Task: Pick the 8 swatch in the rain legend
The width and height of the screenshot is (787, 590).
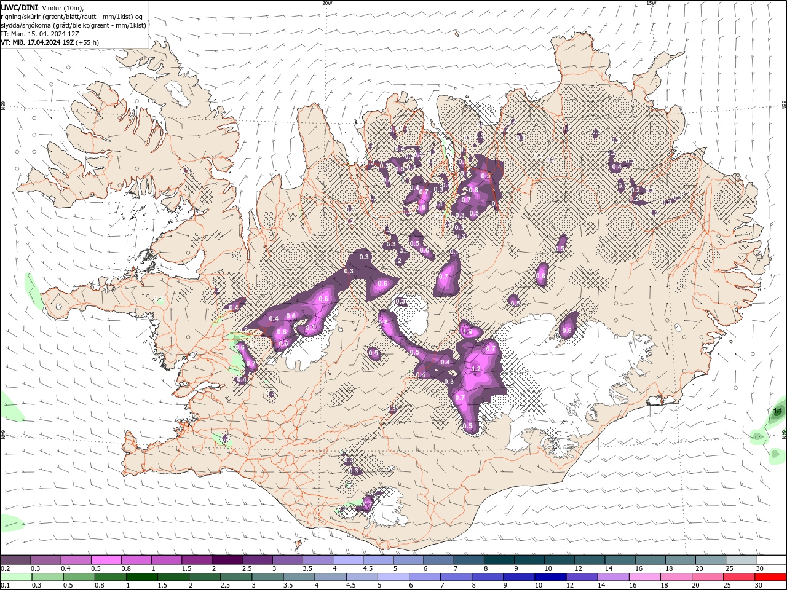Action: pyautogui.click(x=488, y=576)
